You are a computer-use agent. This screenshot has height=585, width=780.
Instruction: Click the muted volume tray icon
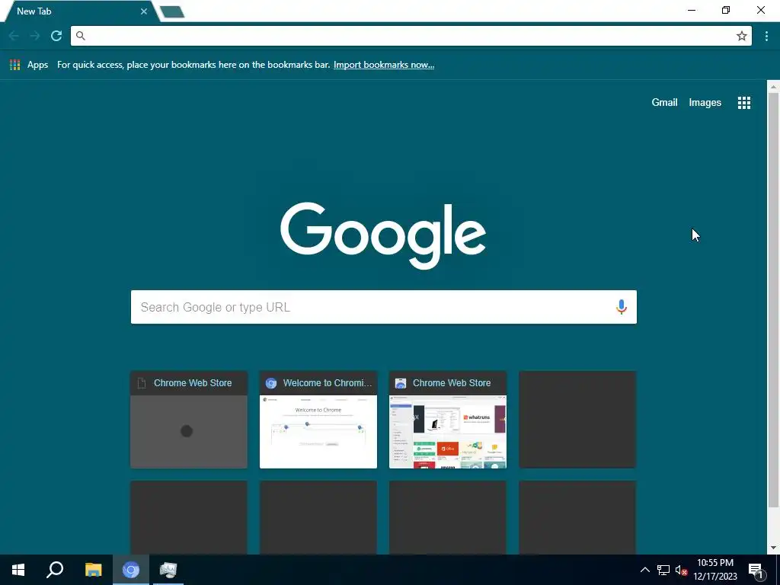681,570
